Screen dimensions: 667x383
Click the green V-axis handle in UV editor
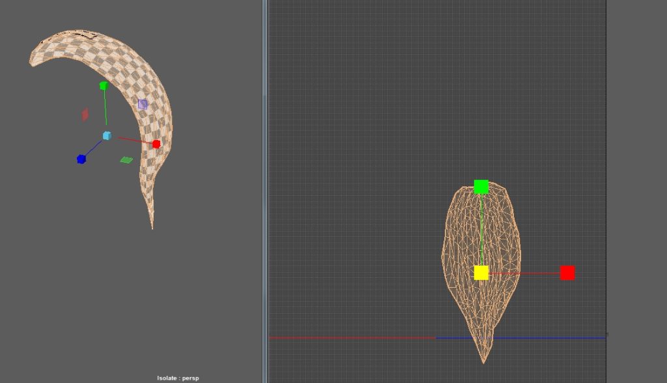coord(481,187)
